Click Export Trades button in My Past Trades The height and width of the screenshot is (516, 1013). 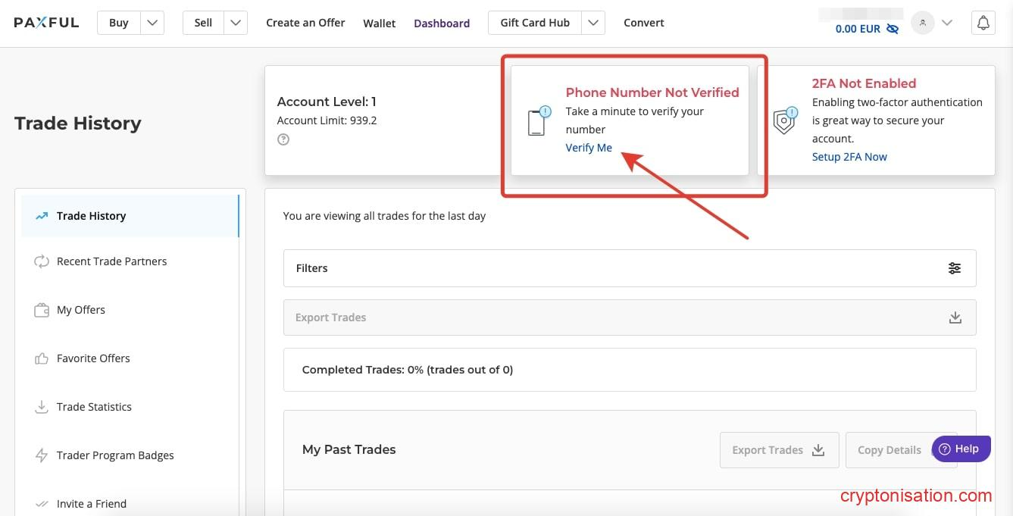pos(778,450)
